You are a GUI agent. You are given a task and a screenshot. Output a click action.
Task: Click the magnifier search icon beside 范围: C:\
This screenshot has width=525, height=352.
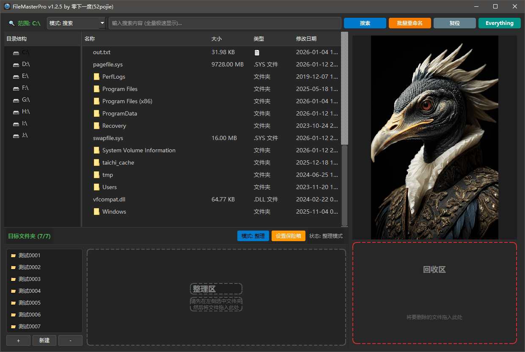click(x=11, y=23)
